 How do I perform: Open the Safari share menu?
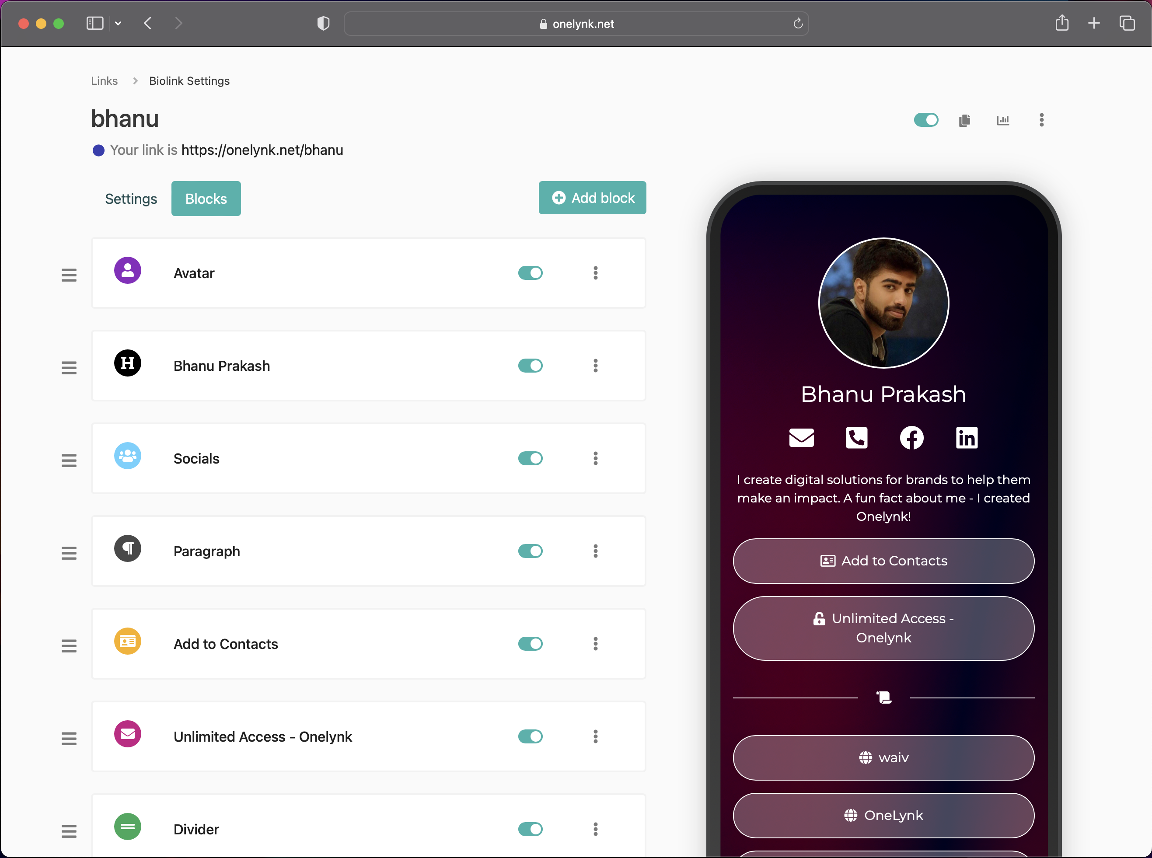[1061, 23]
